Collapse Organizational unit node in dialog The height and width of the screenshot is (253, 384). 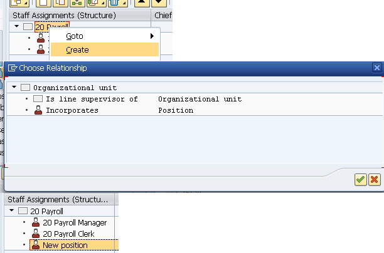pyautogui.click(x=14, y=88)
